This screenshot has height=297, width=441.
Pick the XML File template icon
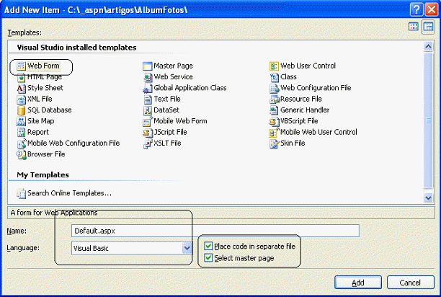click(21, 99)
